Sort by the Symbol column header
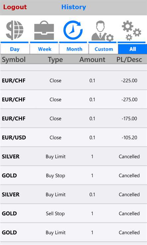147x245 pixels. (x=14, y=59)
